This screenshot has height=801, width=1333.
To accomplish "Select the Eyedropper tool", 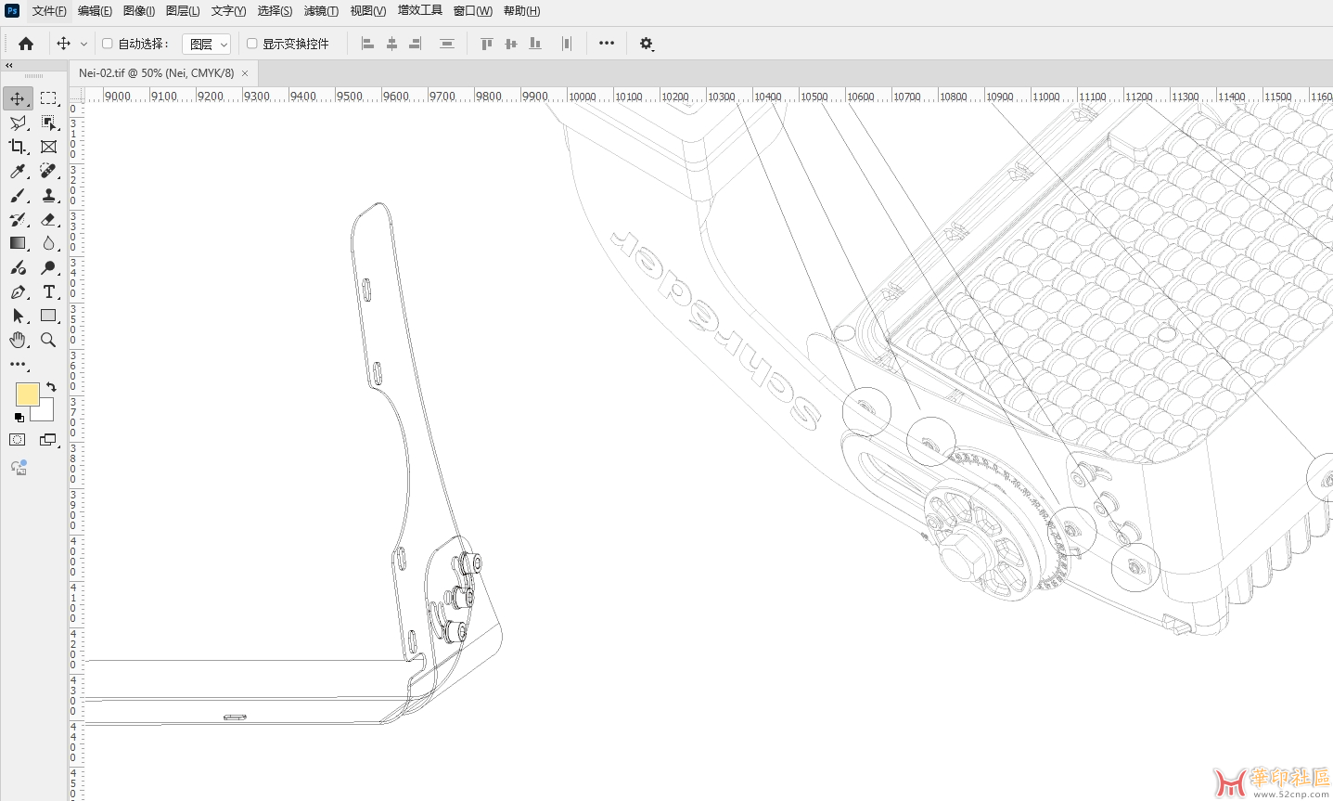I will 18,171.
